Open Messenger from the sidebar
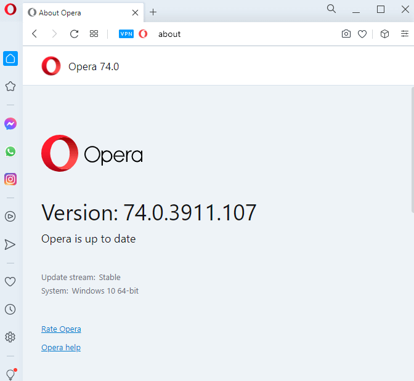 pyautogui.click(x=10, y=124)
